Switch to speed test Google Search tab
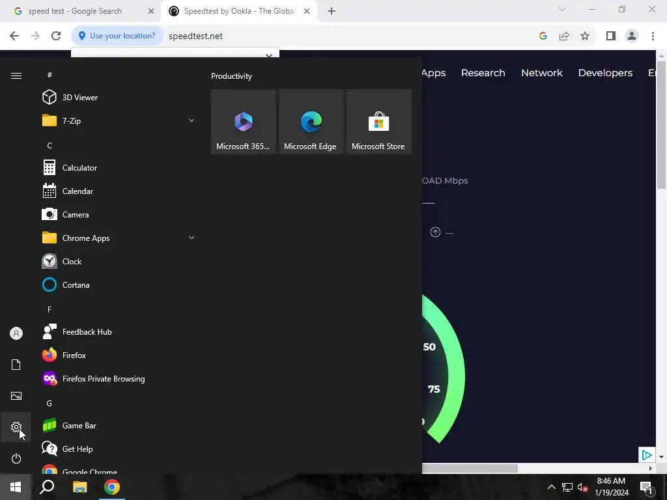 coord(80,11)
